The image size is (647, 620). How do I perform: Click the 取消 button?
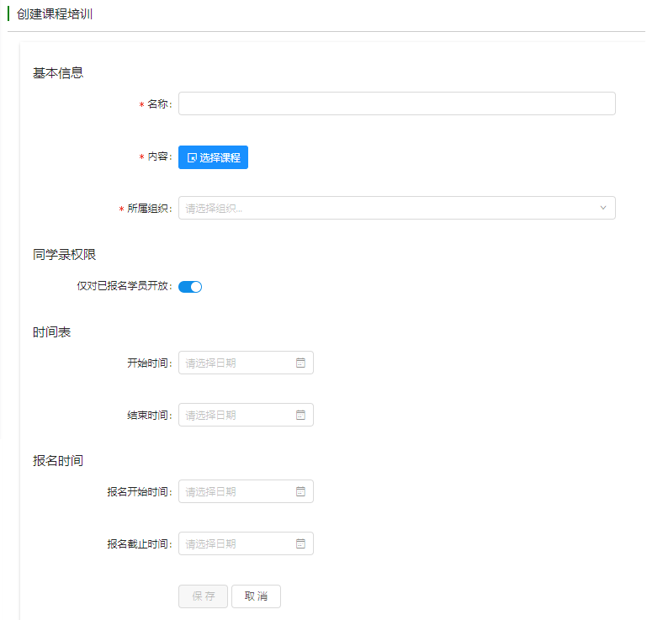pos(256,596)
